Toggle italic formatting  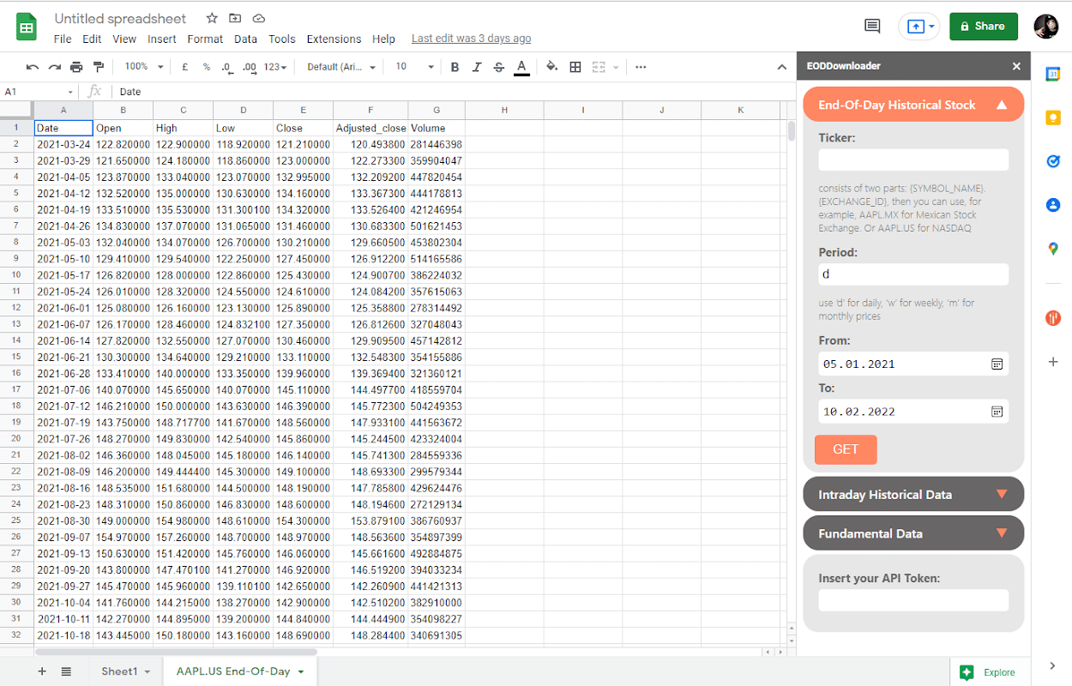(477, 67)
